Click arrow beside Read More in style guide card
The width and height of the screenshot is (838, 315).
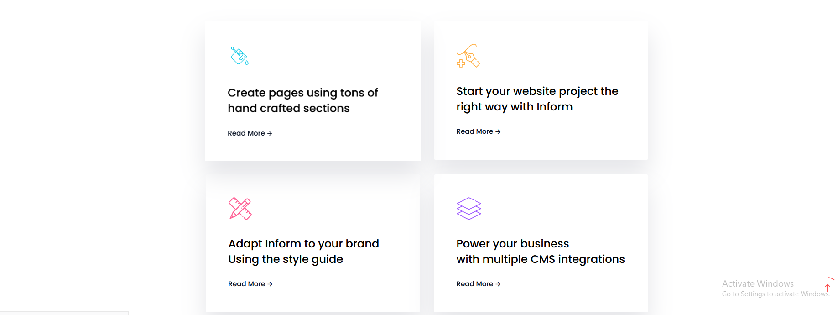point(270,284)
